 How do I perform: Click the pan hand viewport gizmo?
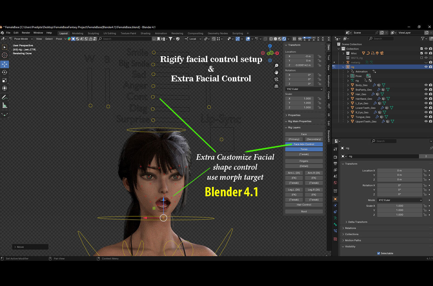(276, 72)
